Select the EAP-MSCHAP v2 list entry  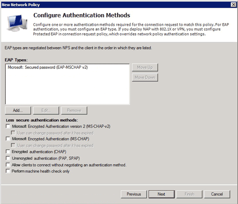click(x=48, y=67)
